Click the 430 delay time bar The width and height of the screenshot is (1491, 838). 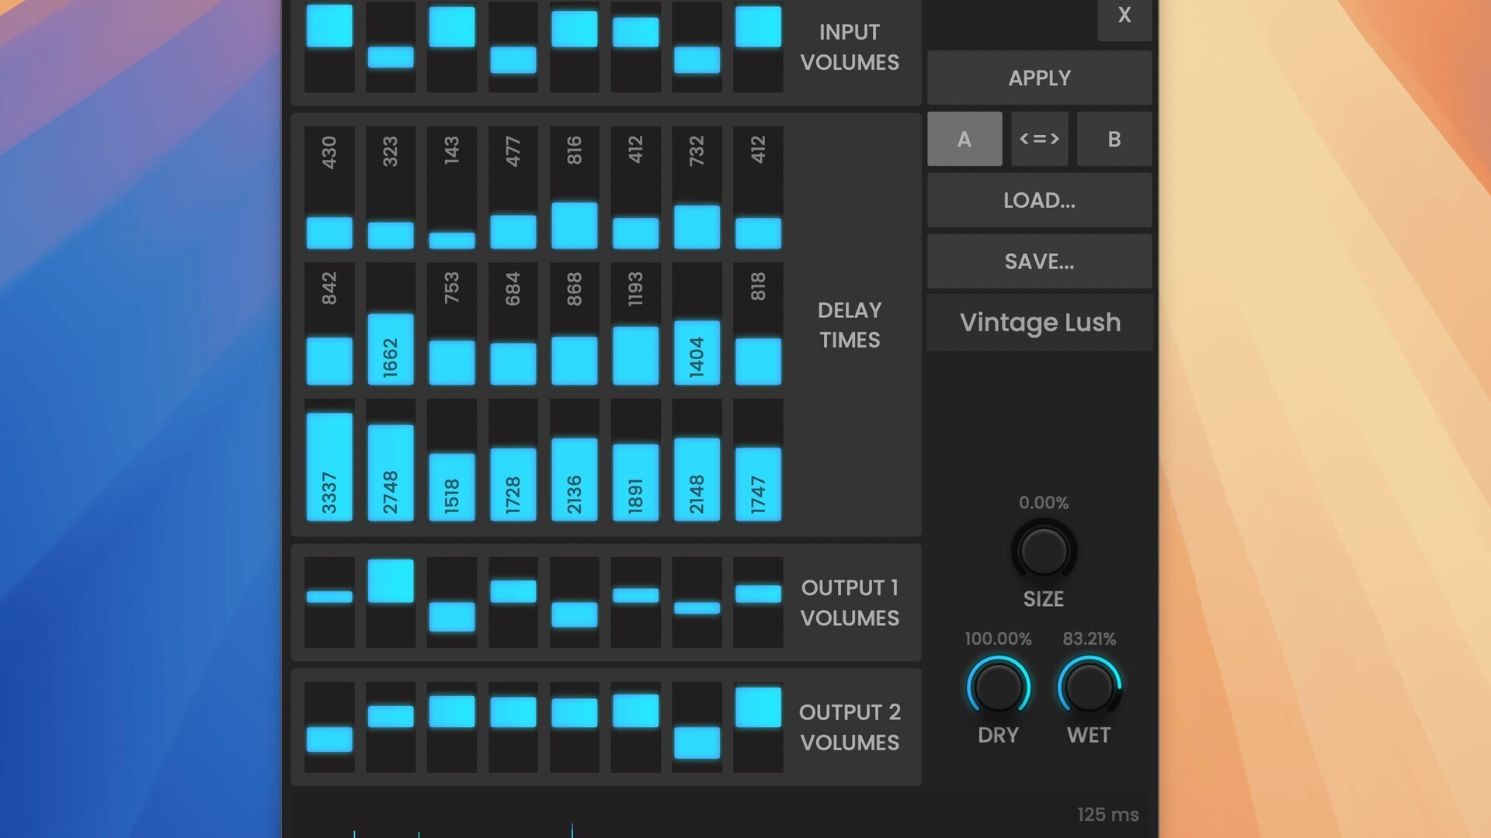[329, 232]
